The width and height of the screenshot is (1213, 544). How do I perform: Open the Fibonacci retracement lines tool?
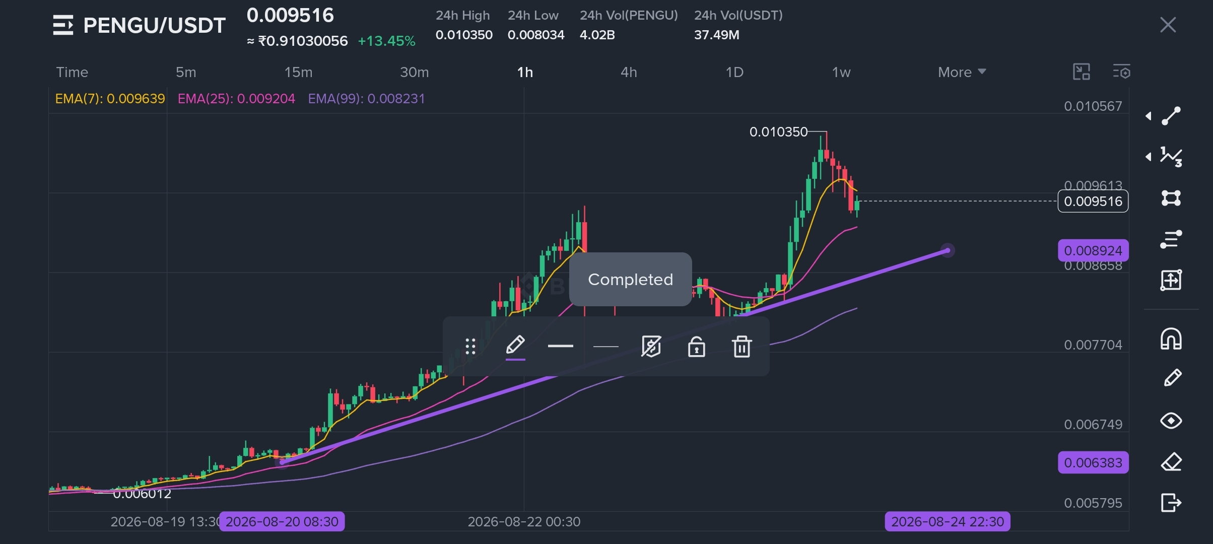tap(1171, 239)
